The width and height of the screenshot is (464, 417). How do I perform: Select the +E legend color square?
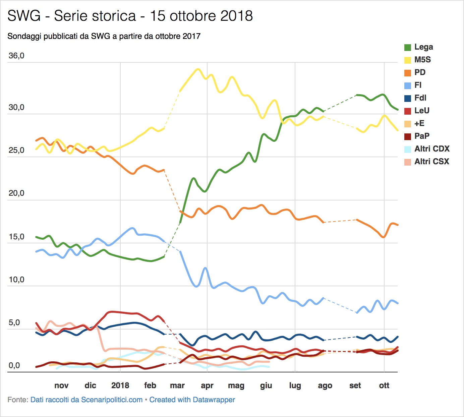tap(408, 124)
